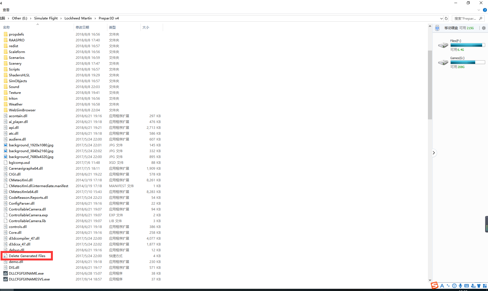488x291 pixels.
Task: Open the removable disk panel settings gear
Action: (484, 28)
